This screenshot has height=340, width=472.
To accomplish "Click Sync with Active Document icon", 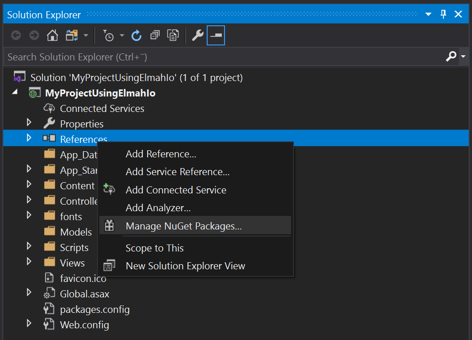I will coord(173,35).
